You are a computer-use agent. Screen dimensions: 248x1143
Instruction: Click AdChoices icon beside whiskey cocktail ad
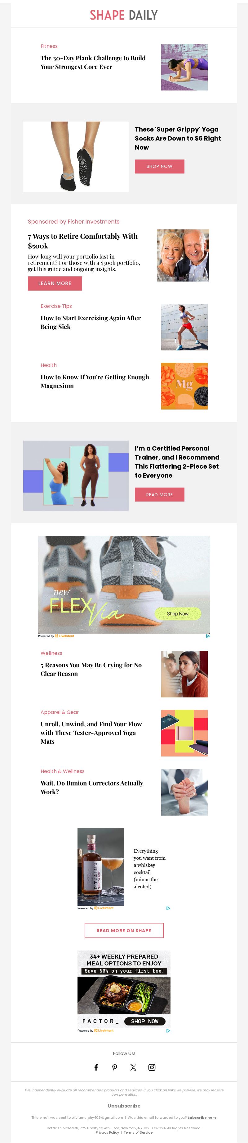(x=168, y=908)
